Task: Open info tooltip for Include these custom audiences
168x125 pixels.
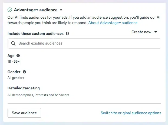Action: tap(67, 33)
